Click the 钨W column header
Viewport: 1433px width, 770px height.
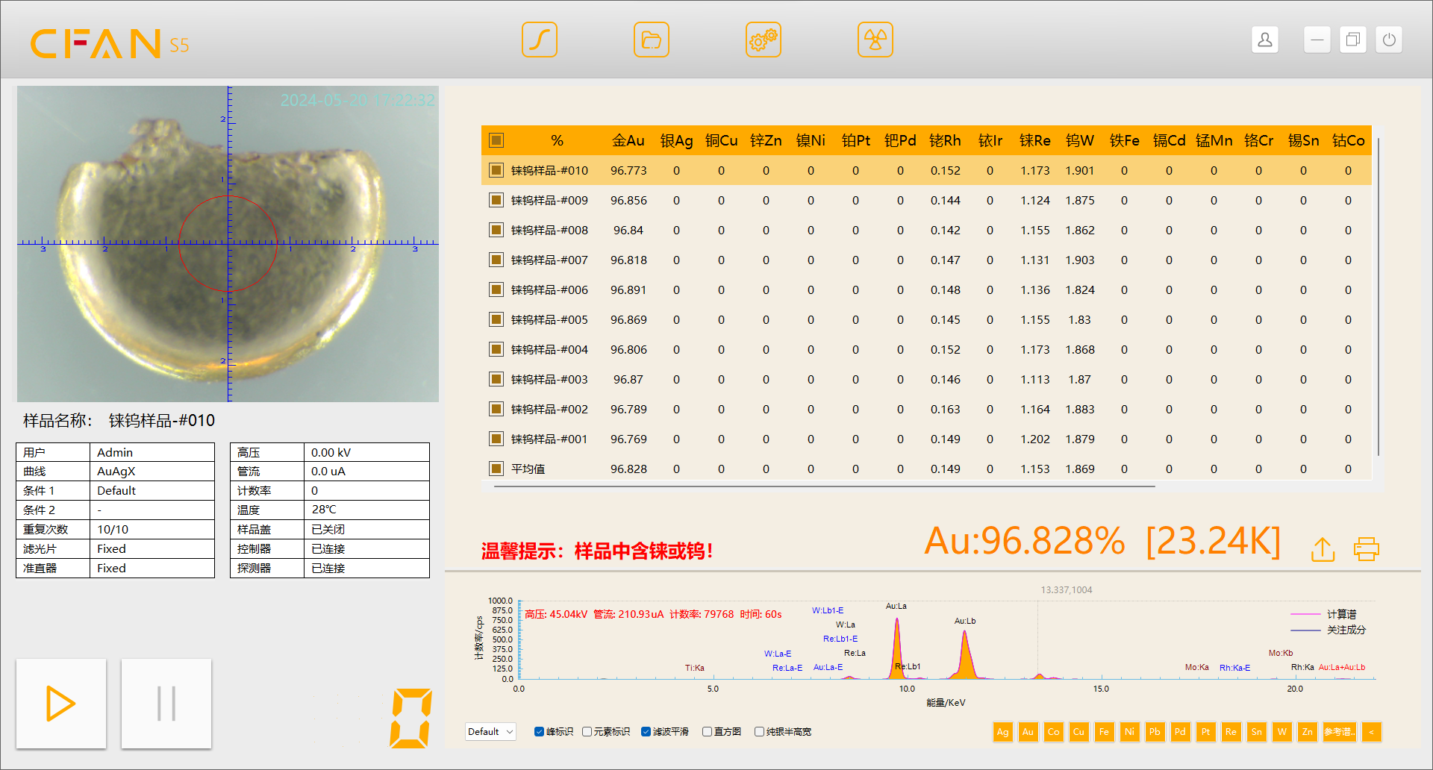coord(1080,140)
